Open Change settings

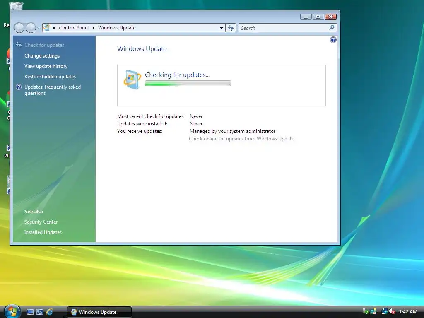click(42, 56)
